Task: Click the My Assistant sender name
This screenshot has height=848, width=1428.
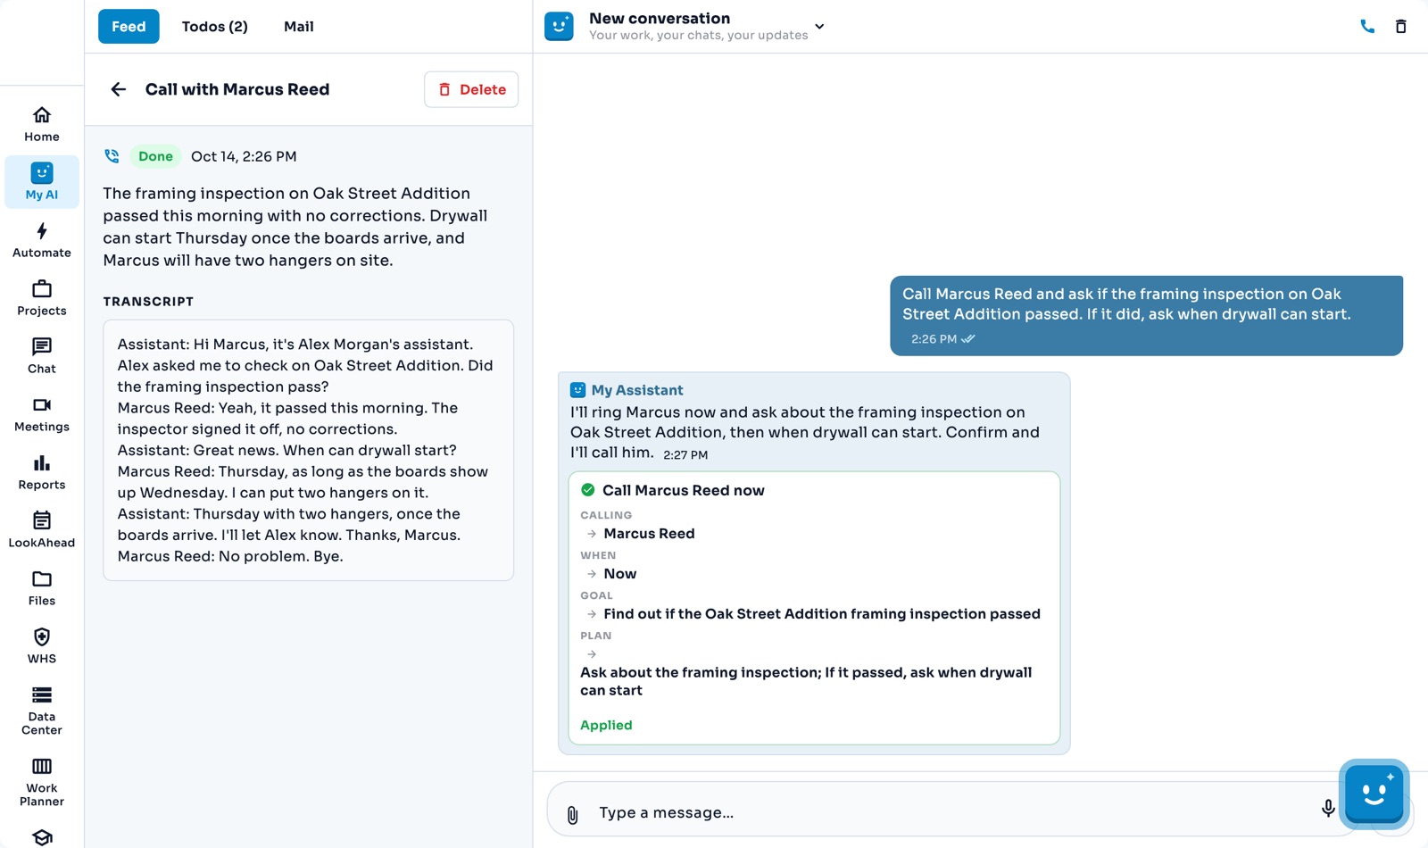Action: click(x=637, y=390)
